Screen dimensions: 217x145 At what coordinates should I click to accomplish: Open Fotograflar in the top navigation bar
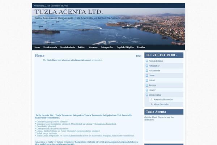tap(107, 47)
